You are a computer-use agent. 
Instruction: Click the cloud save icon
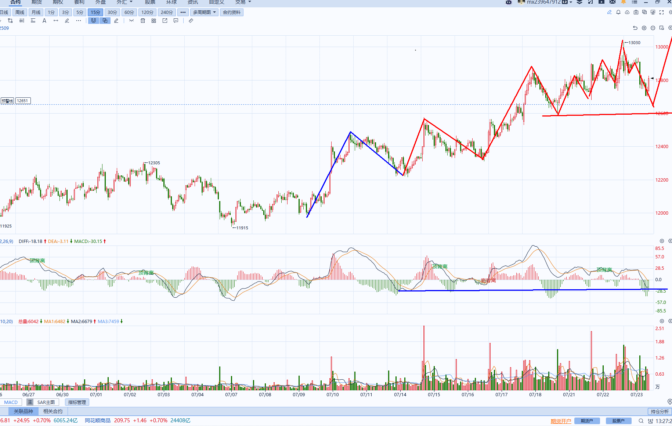click(627, 12)
